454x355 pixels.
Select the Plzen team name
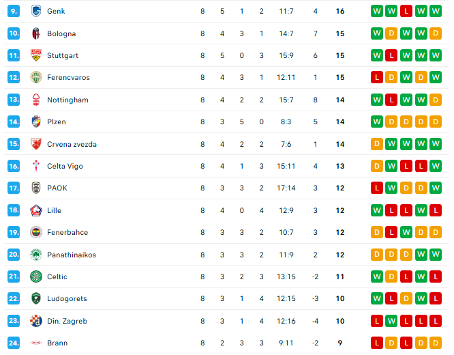pos(57,122)
